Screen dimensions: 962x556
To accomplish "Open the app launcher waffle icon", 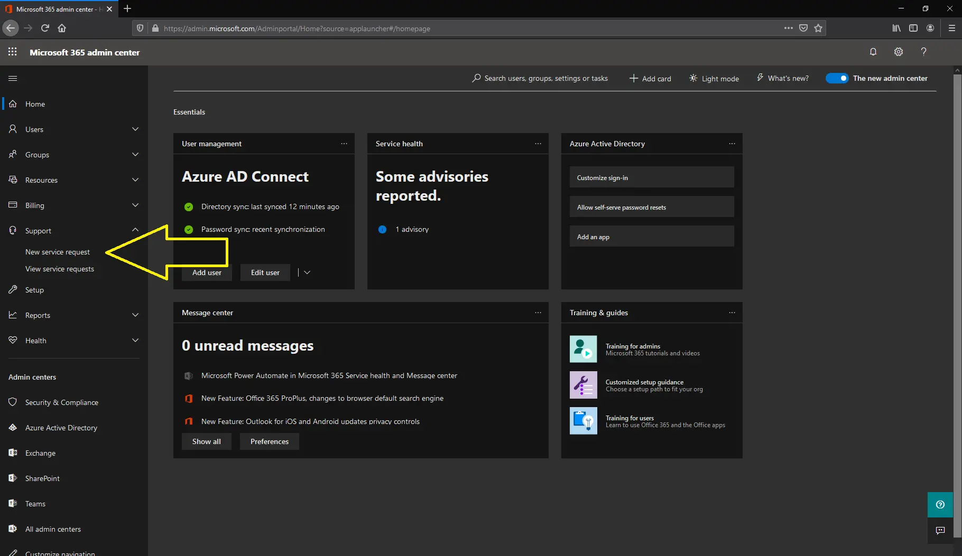I will pos(13,52).
